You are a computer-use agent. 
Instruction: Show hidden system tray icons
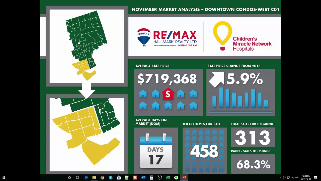click(x=280, y=178)
